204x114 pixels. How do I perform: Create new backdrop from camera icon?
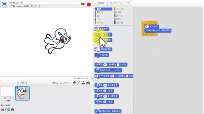pos(12,110)
